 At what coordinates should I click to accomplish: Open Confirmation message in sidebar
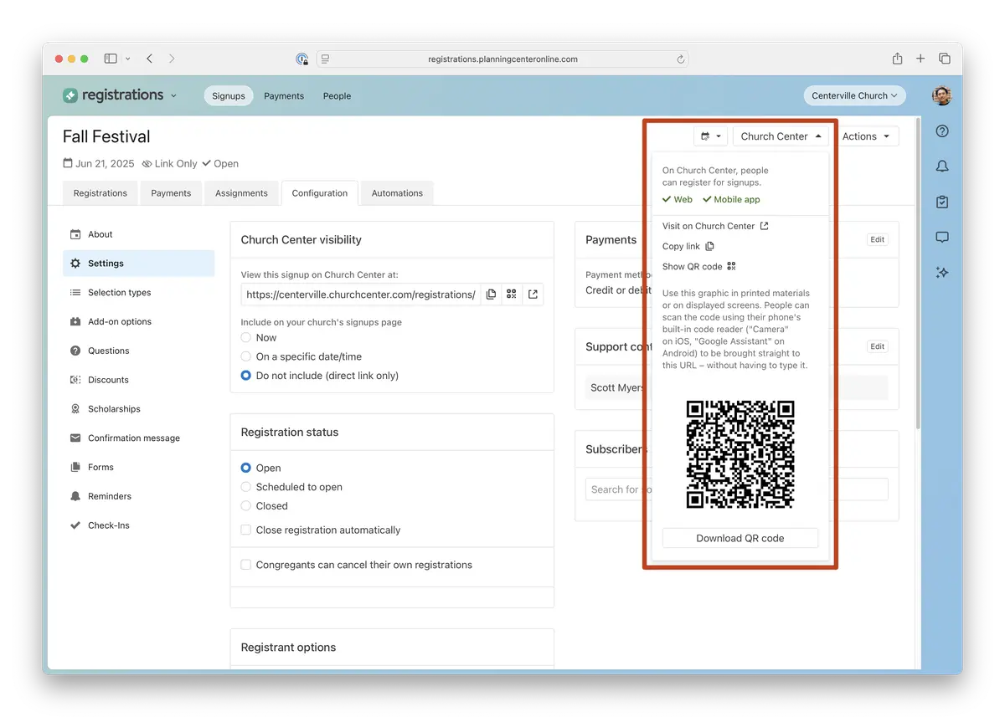click(139, 438)
